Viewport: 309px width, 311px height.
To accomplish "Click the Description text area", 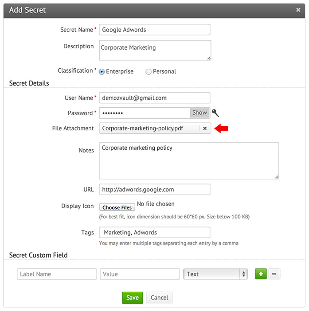I will pyautogui.click(x=154, y=50).
